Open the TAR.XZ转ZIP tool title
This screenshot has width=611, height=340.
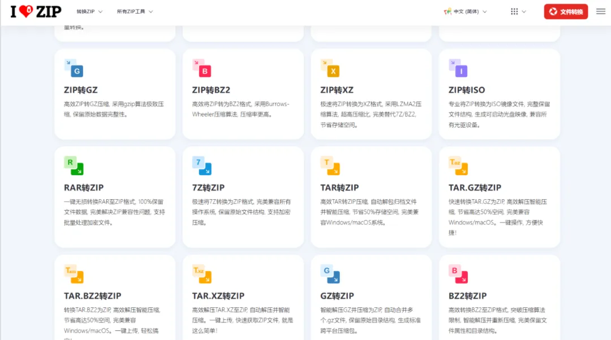point(218,295)
